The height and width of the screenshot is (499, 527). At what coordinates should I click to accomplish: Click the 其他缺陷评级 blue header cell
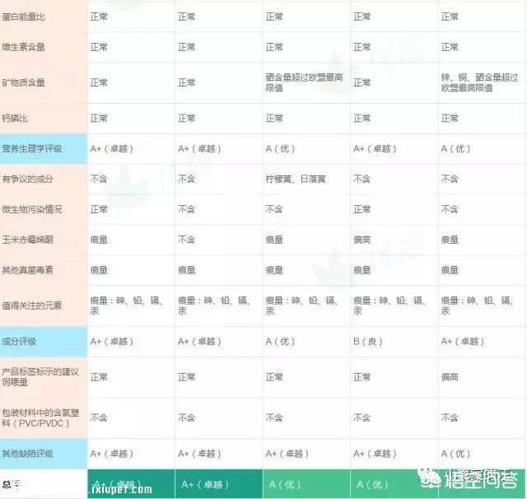pos(44,454)
